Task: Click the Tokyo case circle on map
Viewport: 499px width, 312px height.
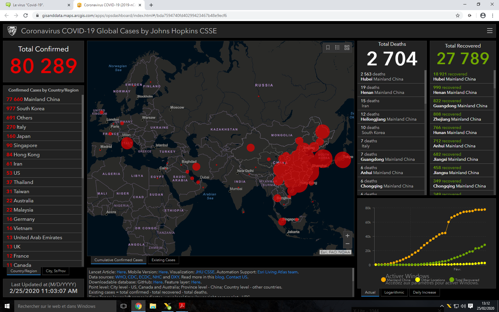Action: (x=343, y=160)
